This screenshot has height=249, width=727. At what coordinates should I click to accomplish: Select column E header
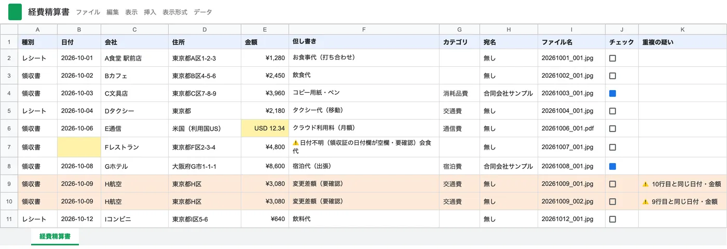click(265, 30)
